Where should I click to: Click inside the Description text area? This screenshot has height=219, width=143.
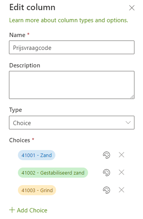72,85
